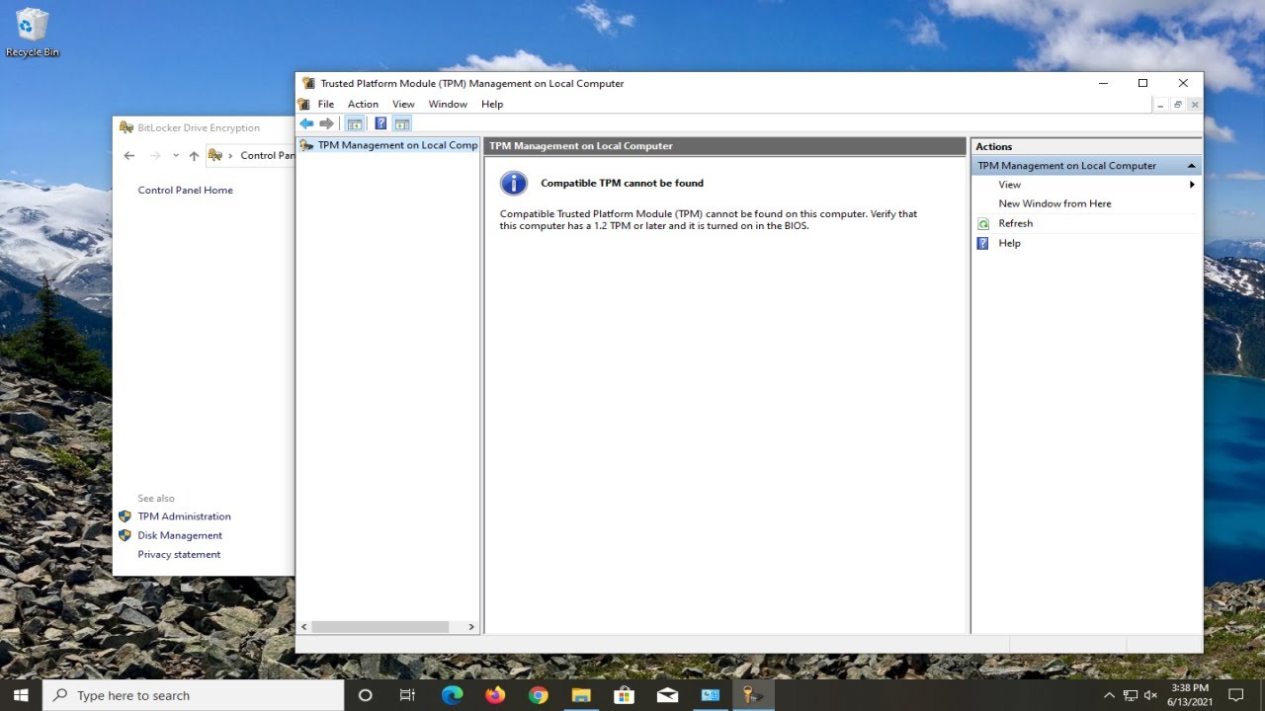
Task: Open the Windows Start menu
Action: pyautogui.click(x=21, y=695)
